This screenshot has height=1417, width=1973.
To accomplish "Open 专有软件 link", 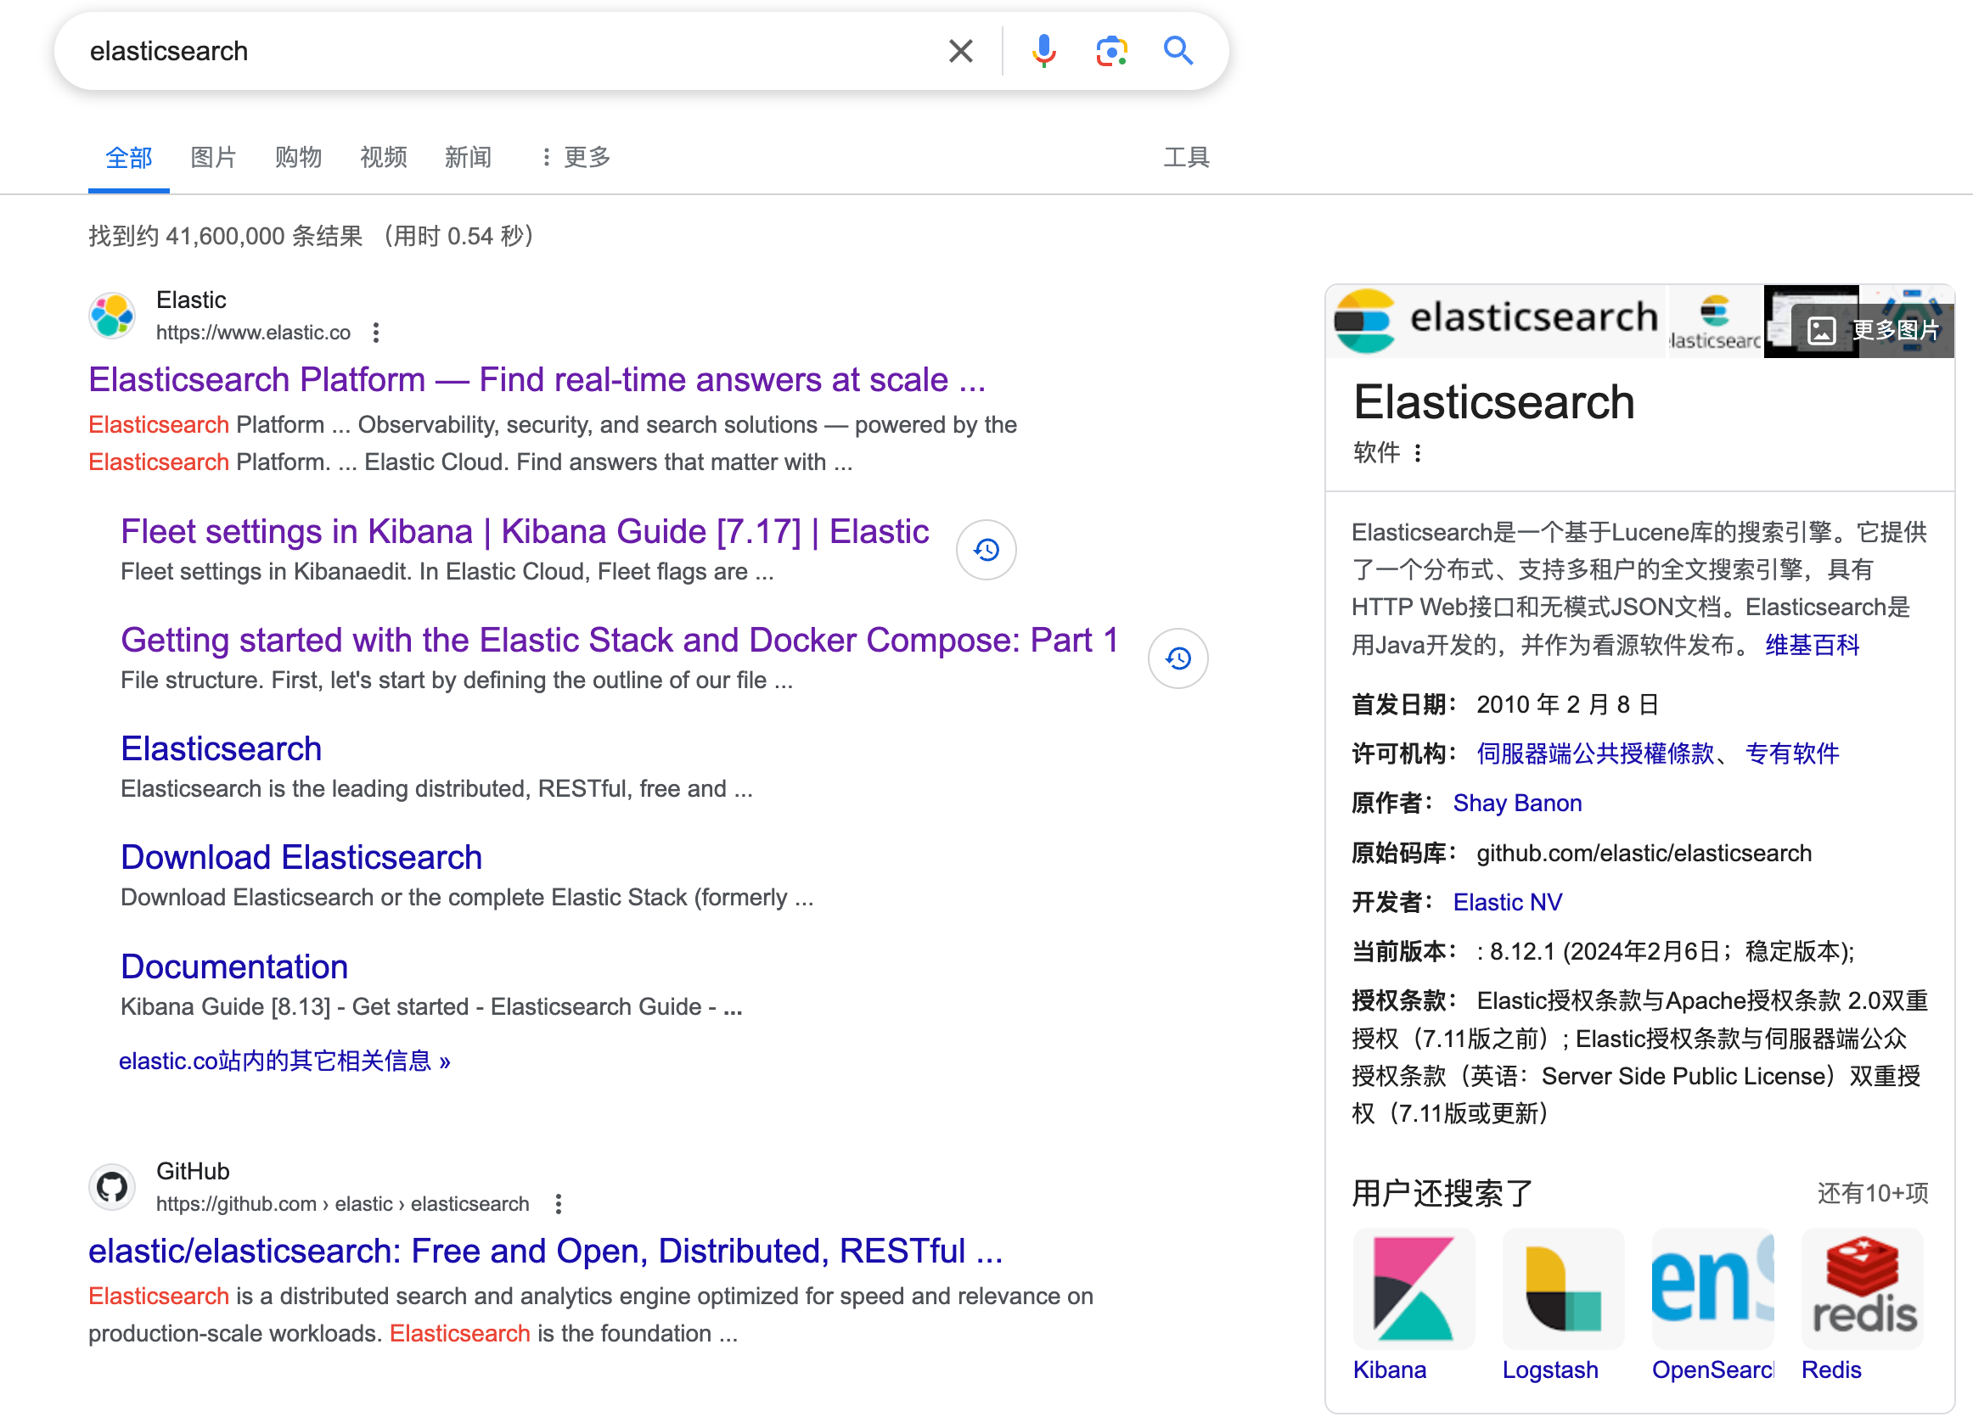I will coord(1792,753).
